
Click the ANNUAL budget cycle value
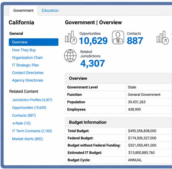click(x=135, y=160)
